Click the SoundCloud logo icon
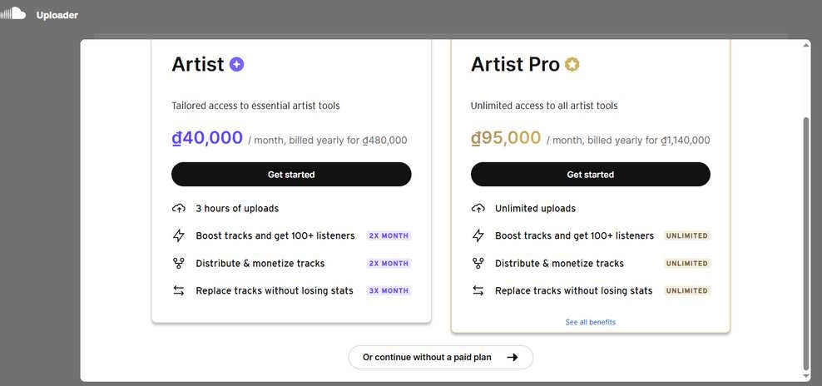822x386 pixels. pos(14,14)
